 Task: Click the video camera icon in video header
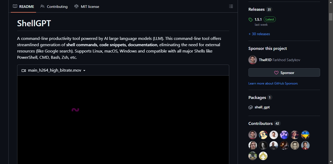(x=24, y=70)
